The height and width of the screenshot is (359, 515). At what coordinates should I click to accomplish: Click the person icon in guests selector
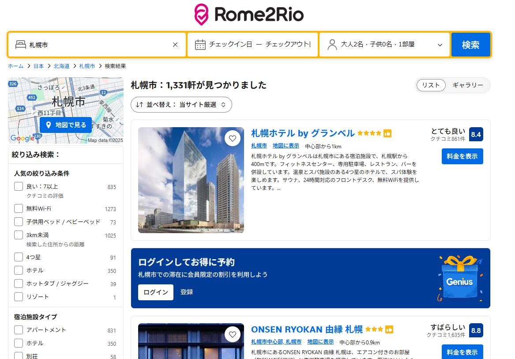332,45
